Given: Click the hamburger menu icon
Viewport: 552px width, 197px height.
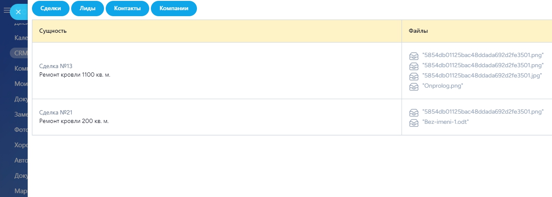Looking at the screenshot, I should [x=6, y=10].
